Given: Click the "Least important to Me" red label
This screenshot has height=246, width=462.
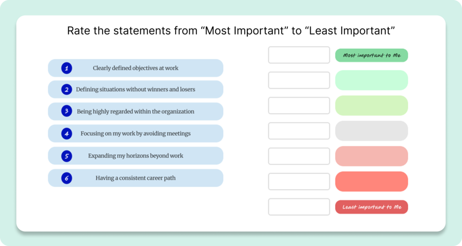Looking at the screenshot, I should pos(371,207).
